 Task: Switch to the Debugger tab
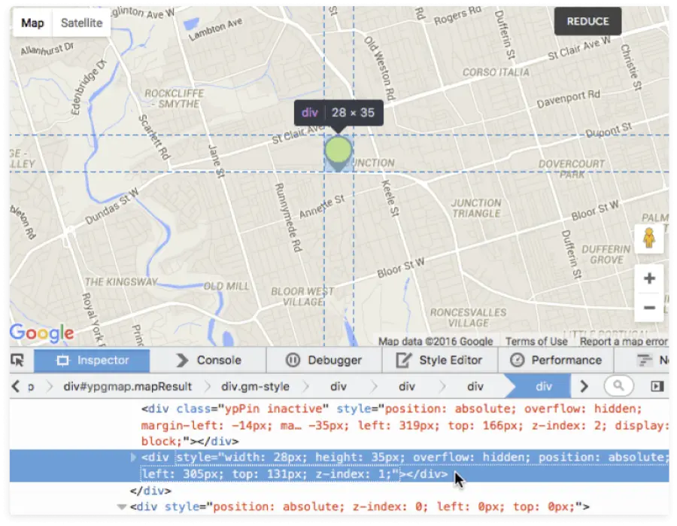324,360
